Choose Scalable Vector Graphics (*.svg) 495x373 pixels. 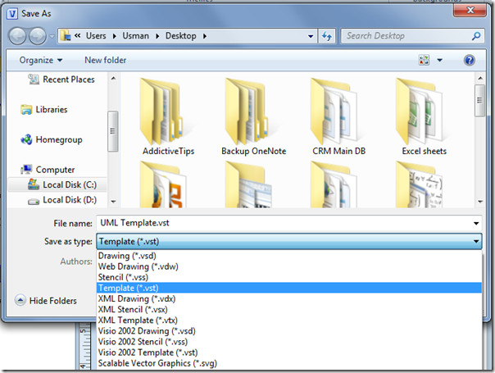tap(288, 363)
